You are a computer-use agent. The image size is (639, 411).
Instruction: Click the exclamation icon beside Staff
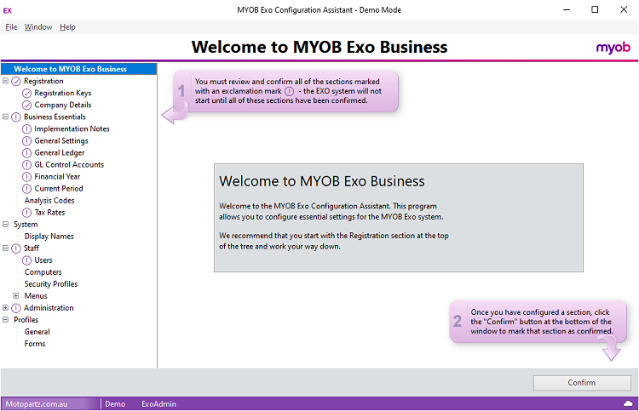[x=16, y=248]
